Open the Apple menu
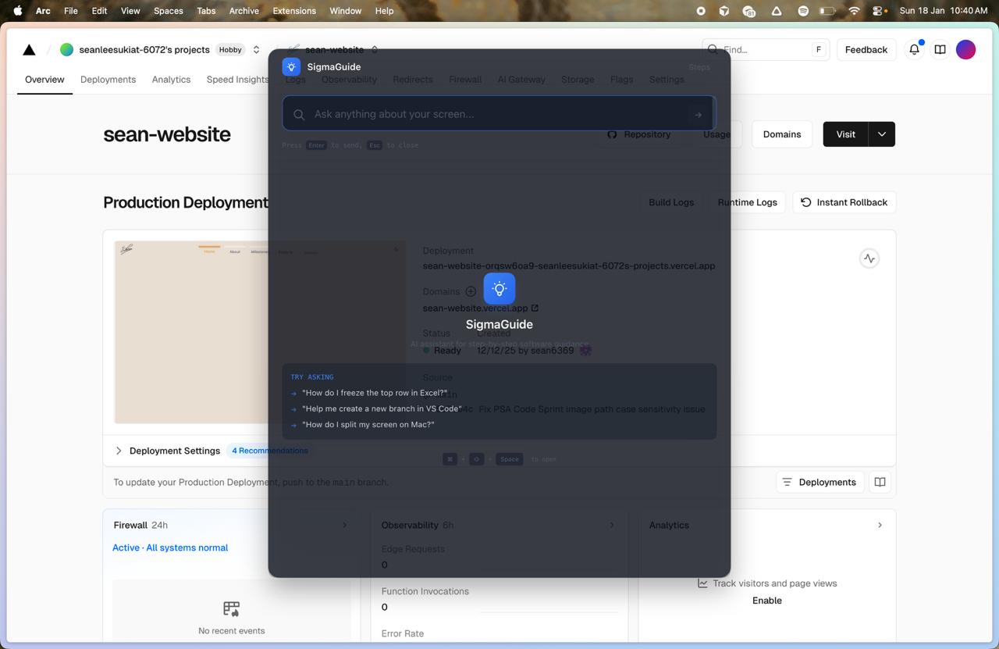 tap(17, 11)
